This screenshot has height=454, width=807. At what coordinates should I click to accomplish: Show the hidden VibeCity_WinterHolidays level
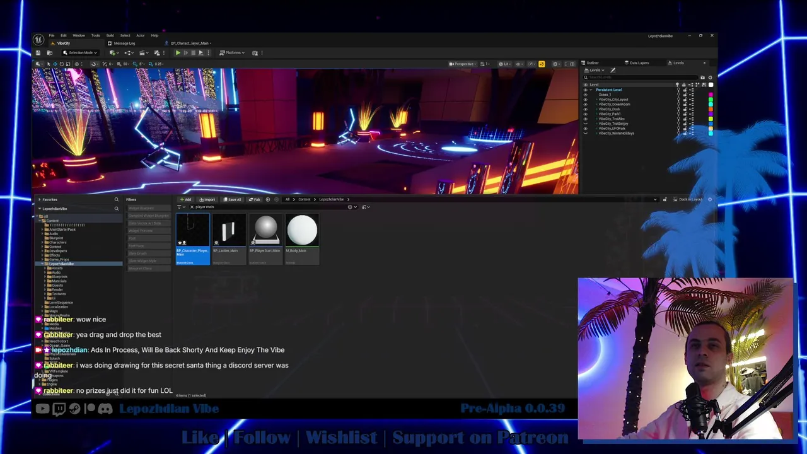tap(586, 133)
